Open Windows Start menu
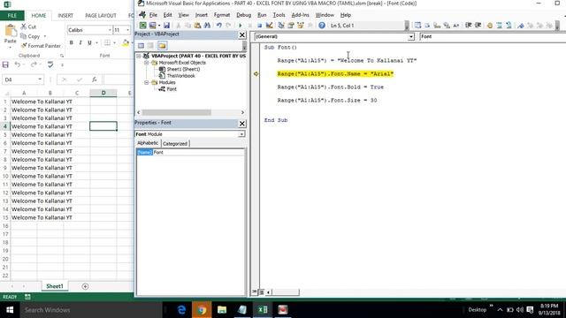This screenshot has height=318, width=566. point(10,310)
